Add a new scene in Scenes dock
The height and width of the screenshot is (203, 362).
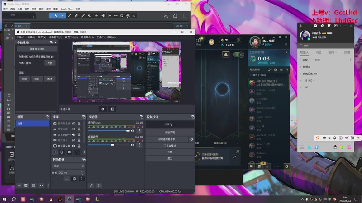[x=19, y=185]
